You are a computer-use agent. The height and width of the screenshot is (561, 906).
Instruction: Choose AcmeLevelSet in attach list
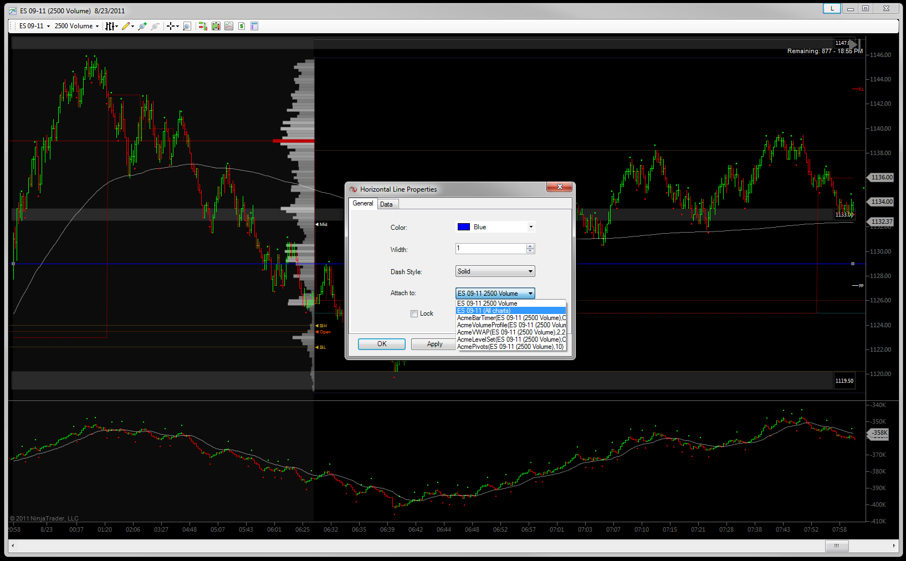(x=510, y=339)
